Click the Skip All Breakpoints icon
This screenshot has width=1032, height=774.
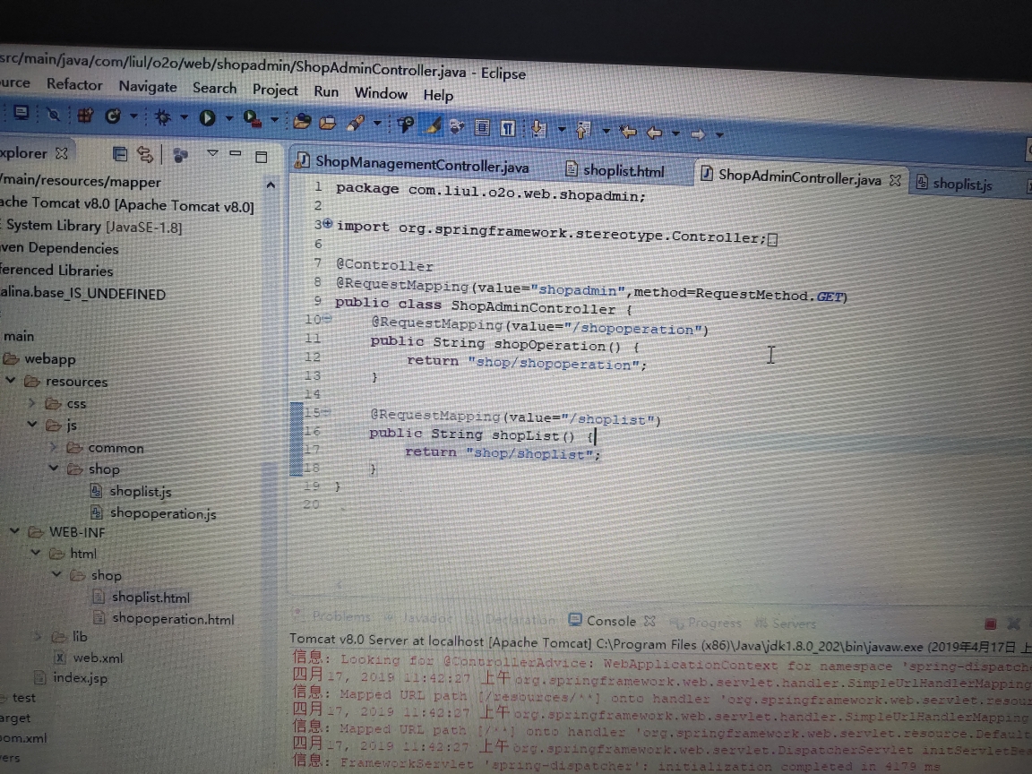click(53, 115)
